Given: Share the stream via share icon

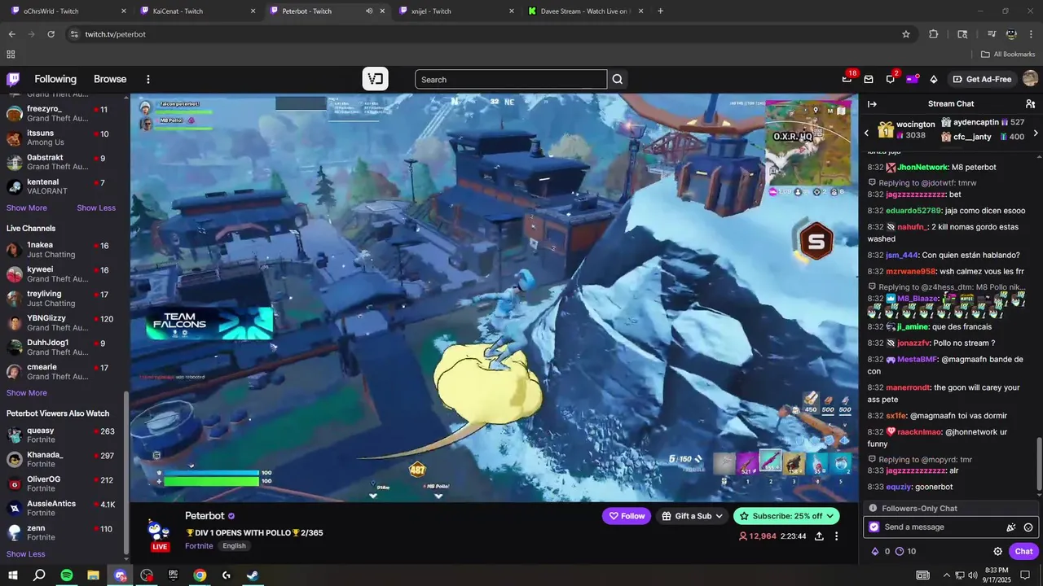Looking at the screenshot, I should [x=819, y=536].
